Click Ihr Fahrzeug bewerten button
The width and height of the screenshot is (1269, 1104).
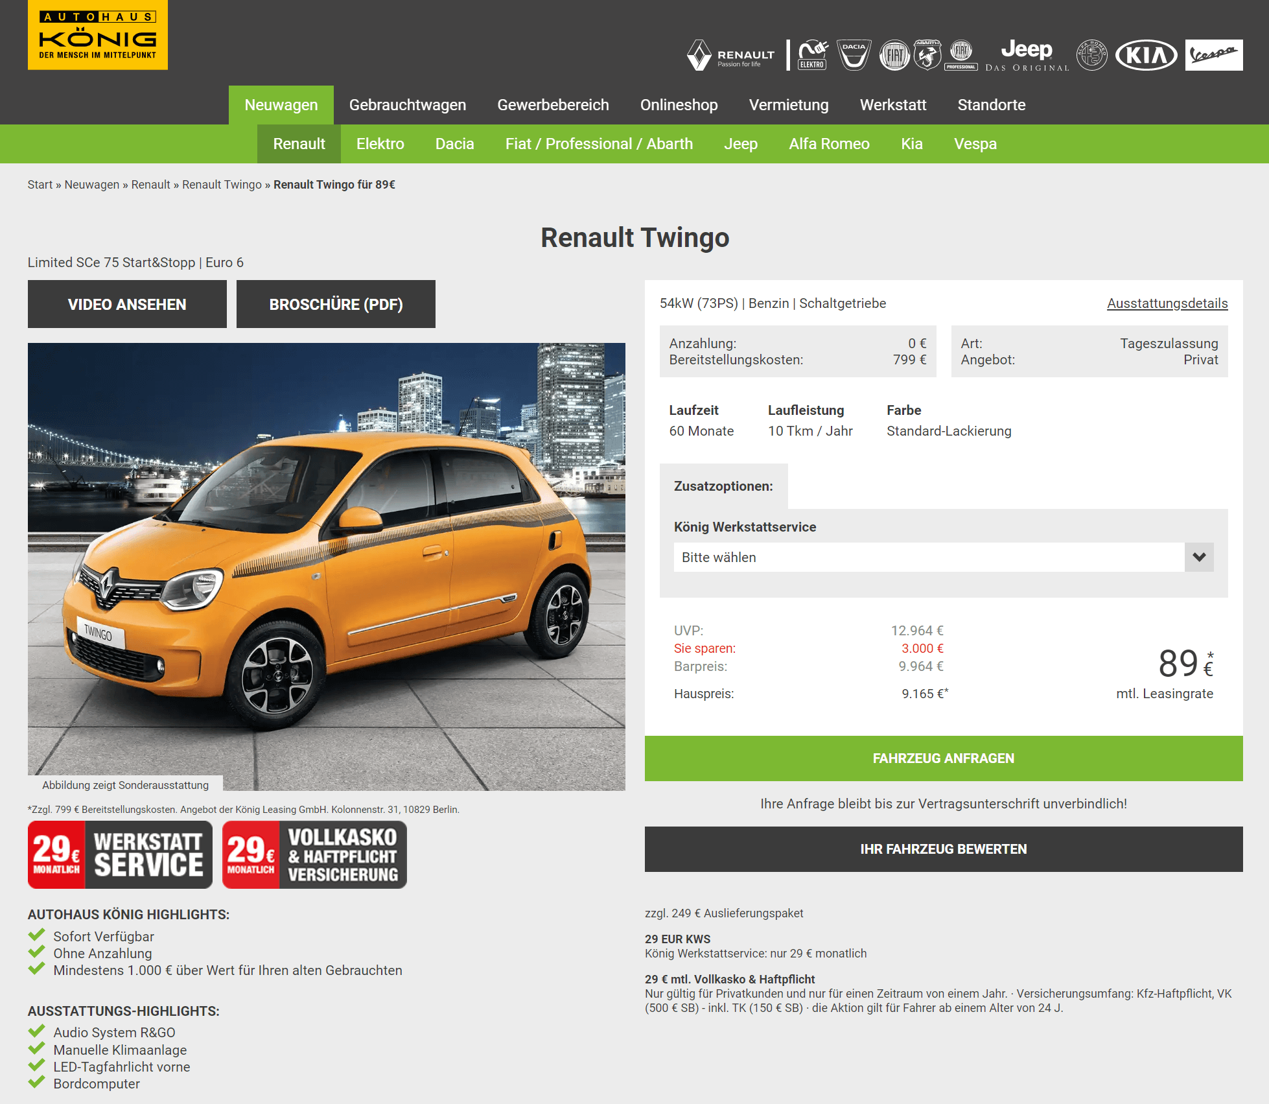pyautogui.click(x=944, y=849)
